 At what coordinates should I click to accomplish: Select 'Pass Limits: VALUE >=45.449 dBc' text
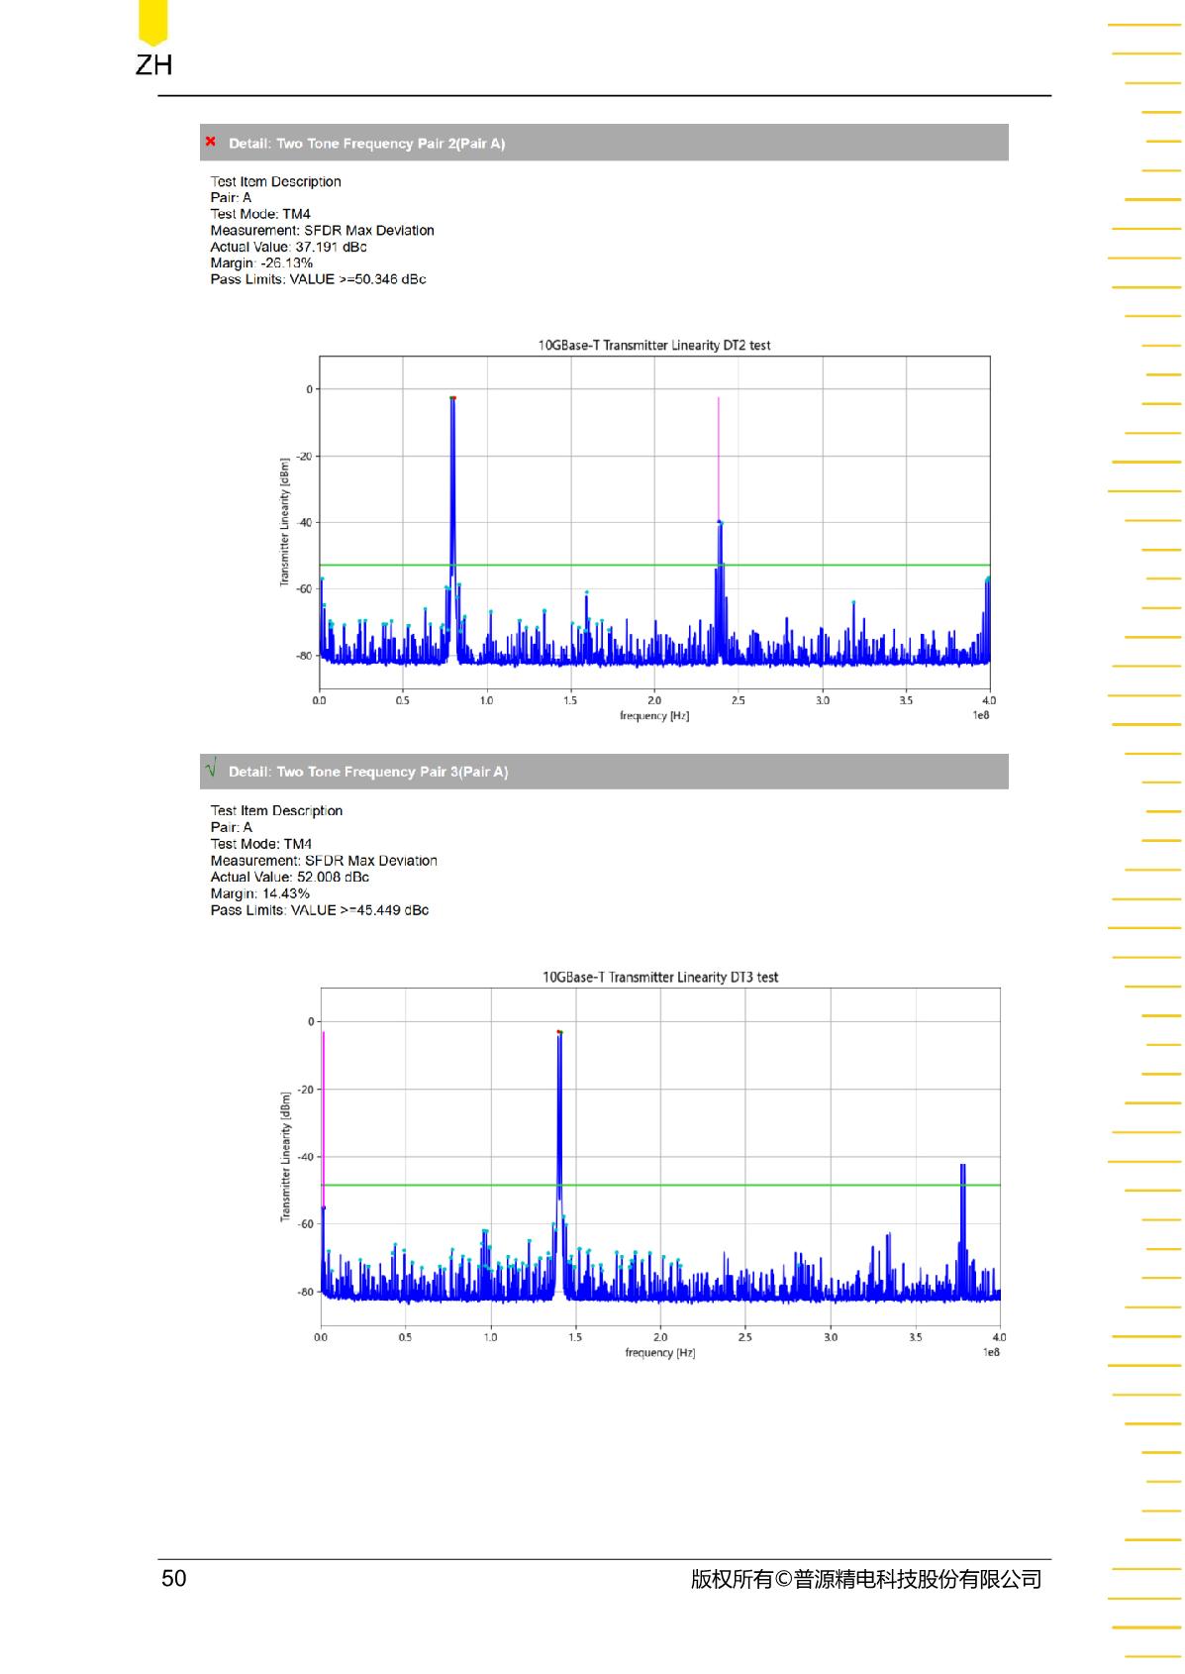pyautogui.click(x=319, y=910)
